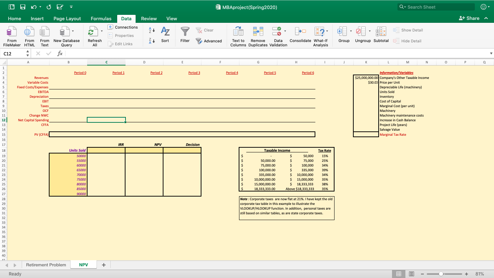Click the Redo icon

click(48, 7)
